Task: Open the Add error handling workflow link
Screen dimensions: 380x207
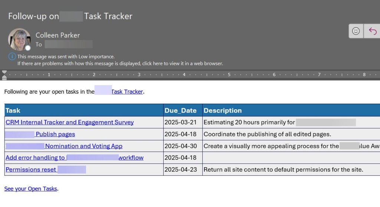Action: [x=74, y=158]
